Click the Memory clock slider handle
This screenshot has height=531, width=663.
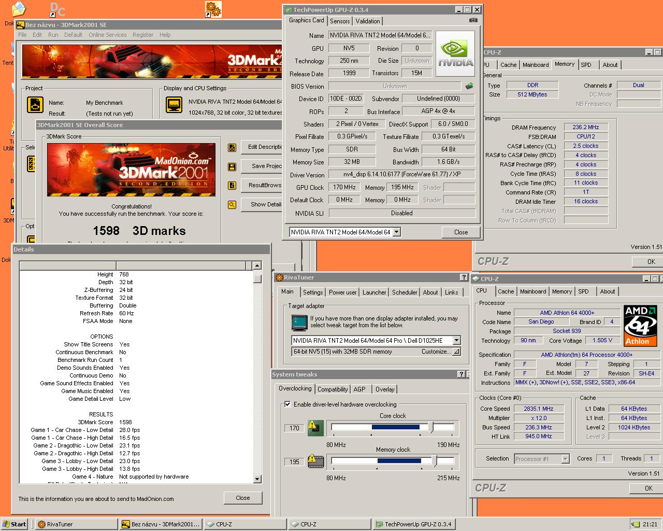pos(435,460)
